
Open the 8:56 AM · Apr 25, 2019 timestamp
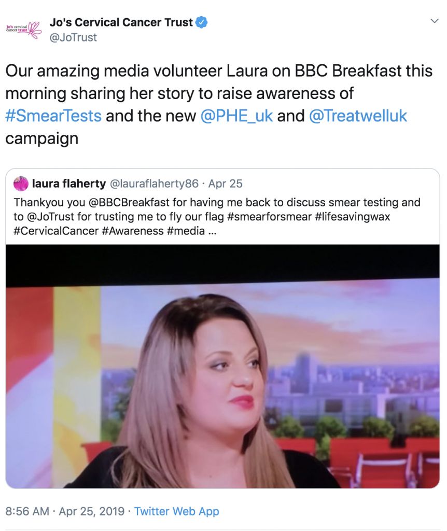tap(65, 511)
